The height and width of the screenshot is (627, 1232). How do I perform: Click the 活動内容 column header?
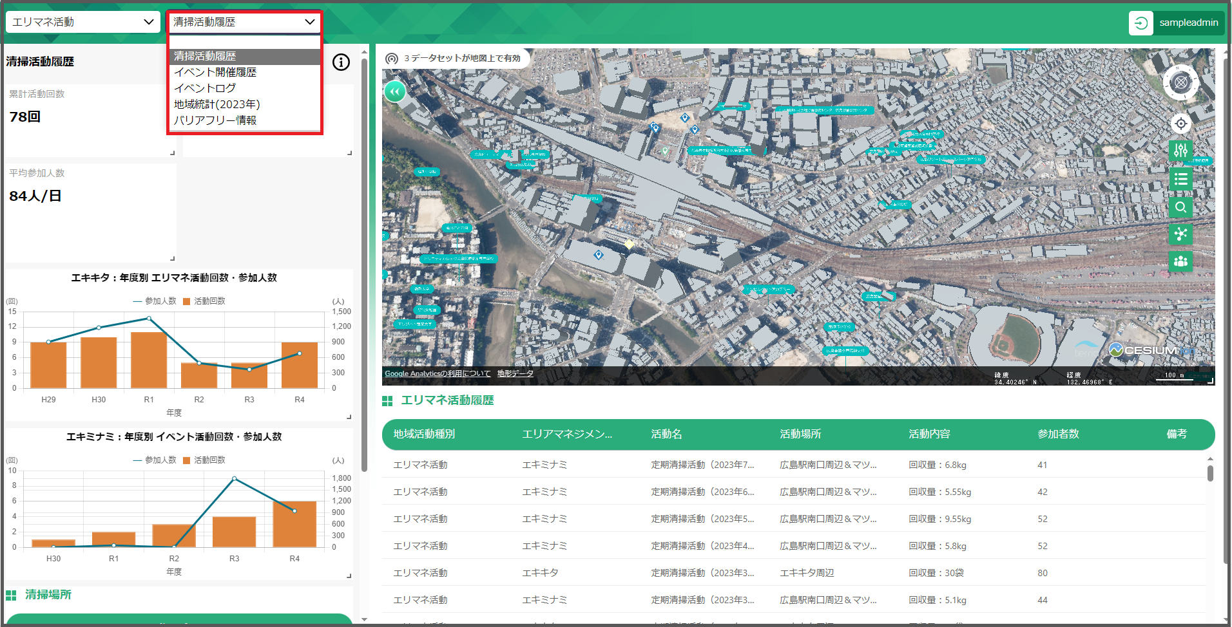(x=929, y=434)
